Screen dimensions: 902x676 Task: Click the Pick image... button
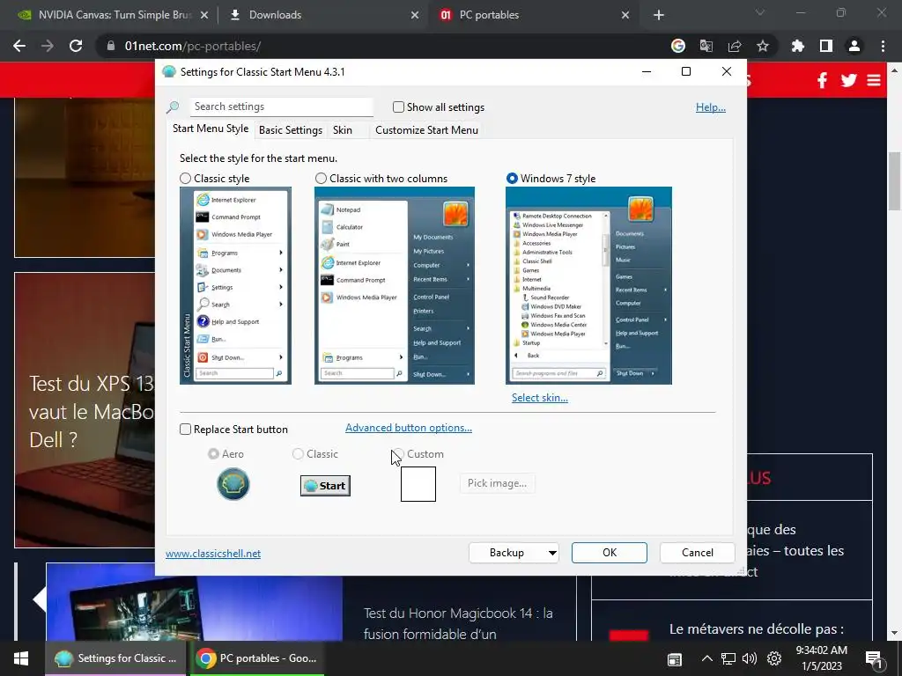coord(497,483)
